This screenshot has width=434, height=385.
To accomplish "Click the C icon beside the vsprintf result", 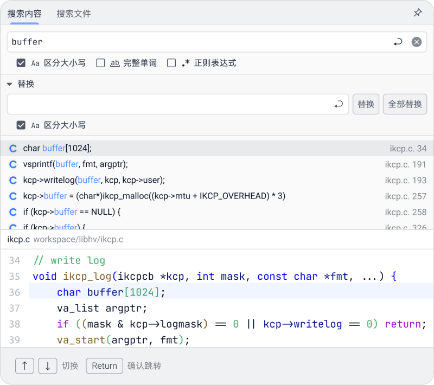I will 12,164.
